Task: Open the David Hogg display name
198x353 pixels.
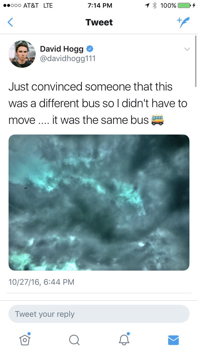Action: 62,49
